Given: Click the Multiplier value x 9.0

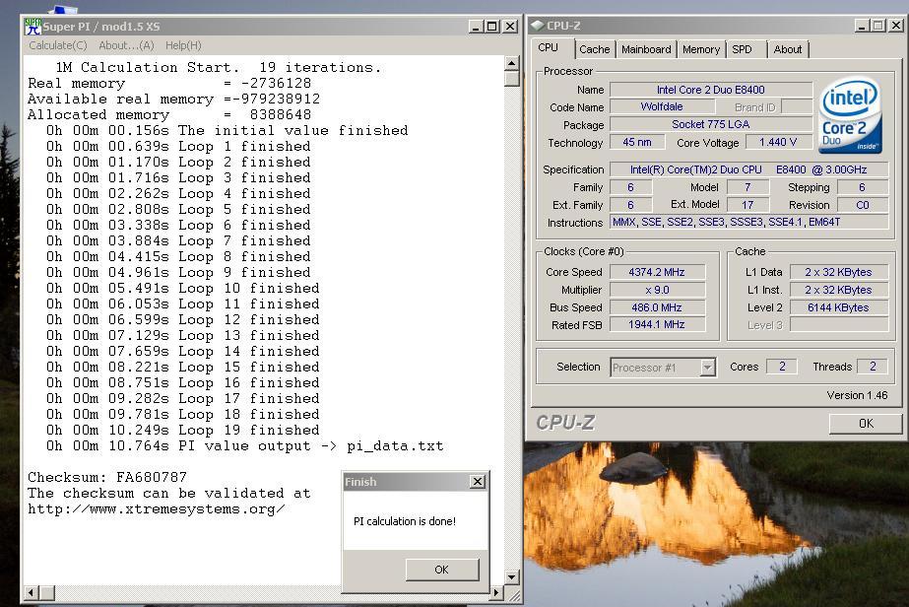Looking at the screenshot, I should [657, 290].
